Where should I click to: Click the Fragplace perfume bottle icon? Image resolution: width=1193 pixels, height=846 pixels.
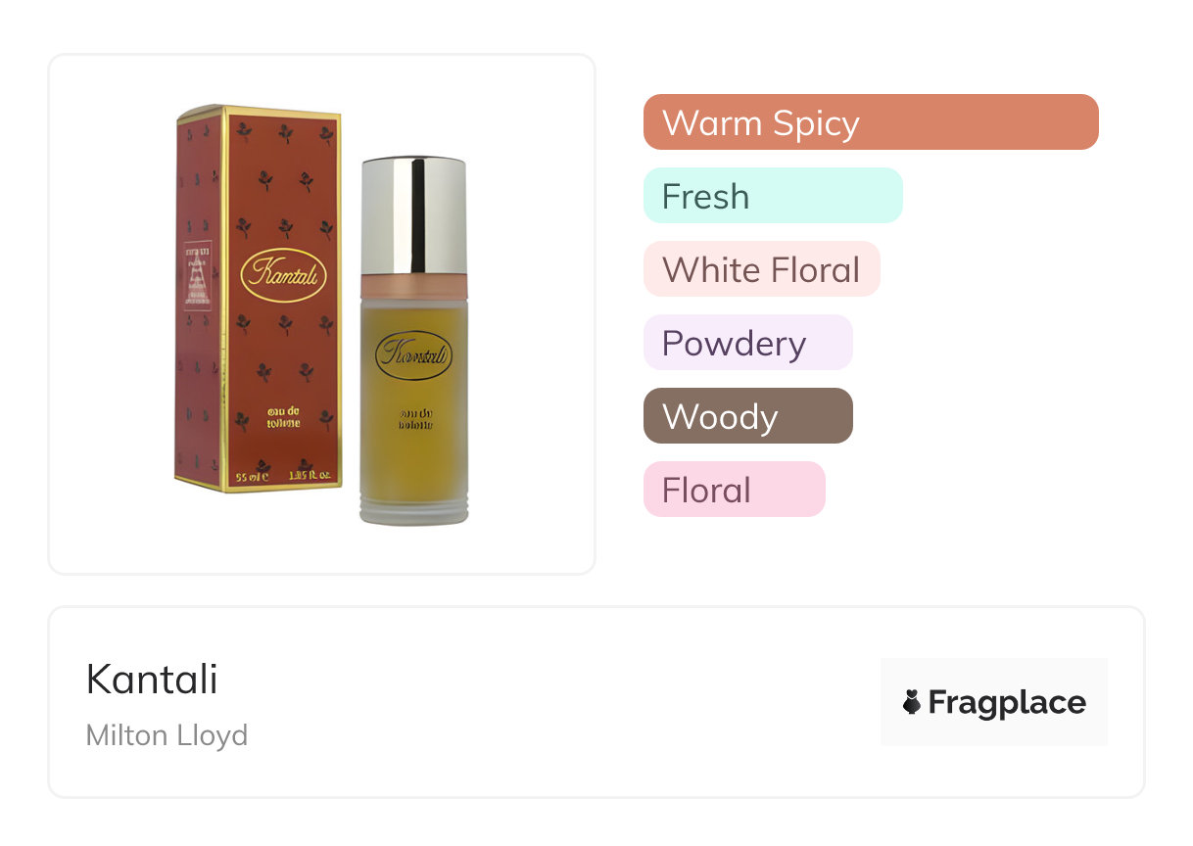[912, 702]
